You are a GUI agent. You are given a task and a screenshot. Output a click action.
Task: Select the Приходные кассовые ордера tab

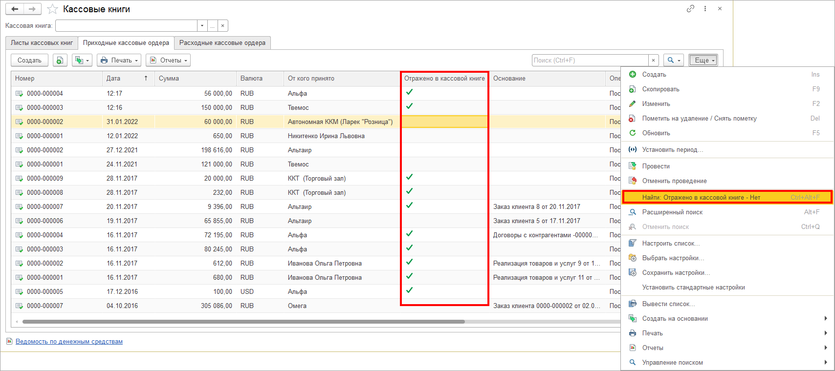point(126,43)
